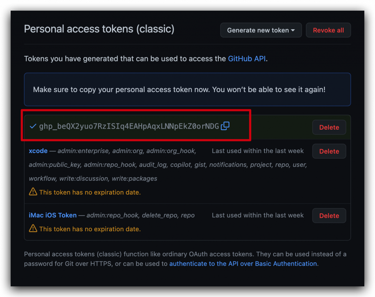Open the Basic Authentication API link
375x297 pixels.
coord(243,263)
